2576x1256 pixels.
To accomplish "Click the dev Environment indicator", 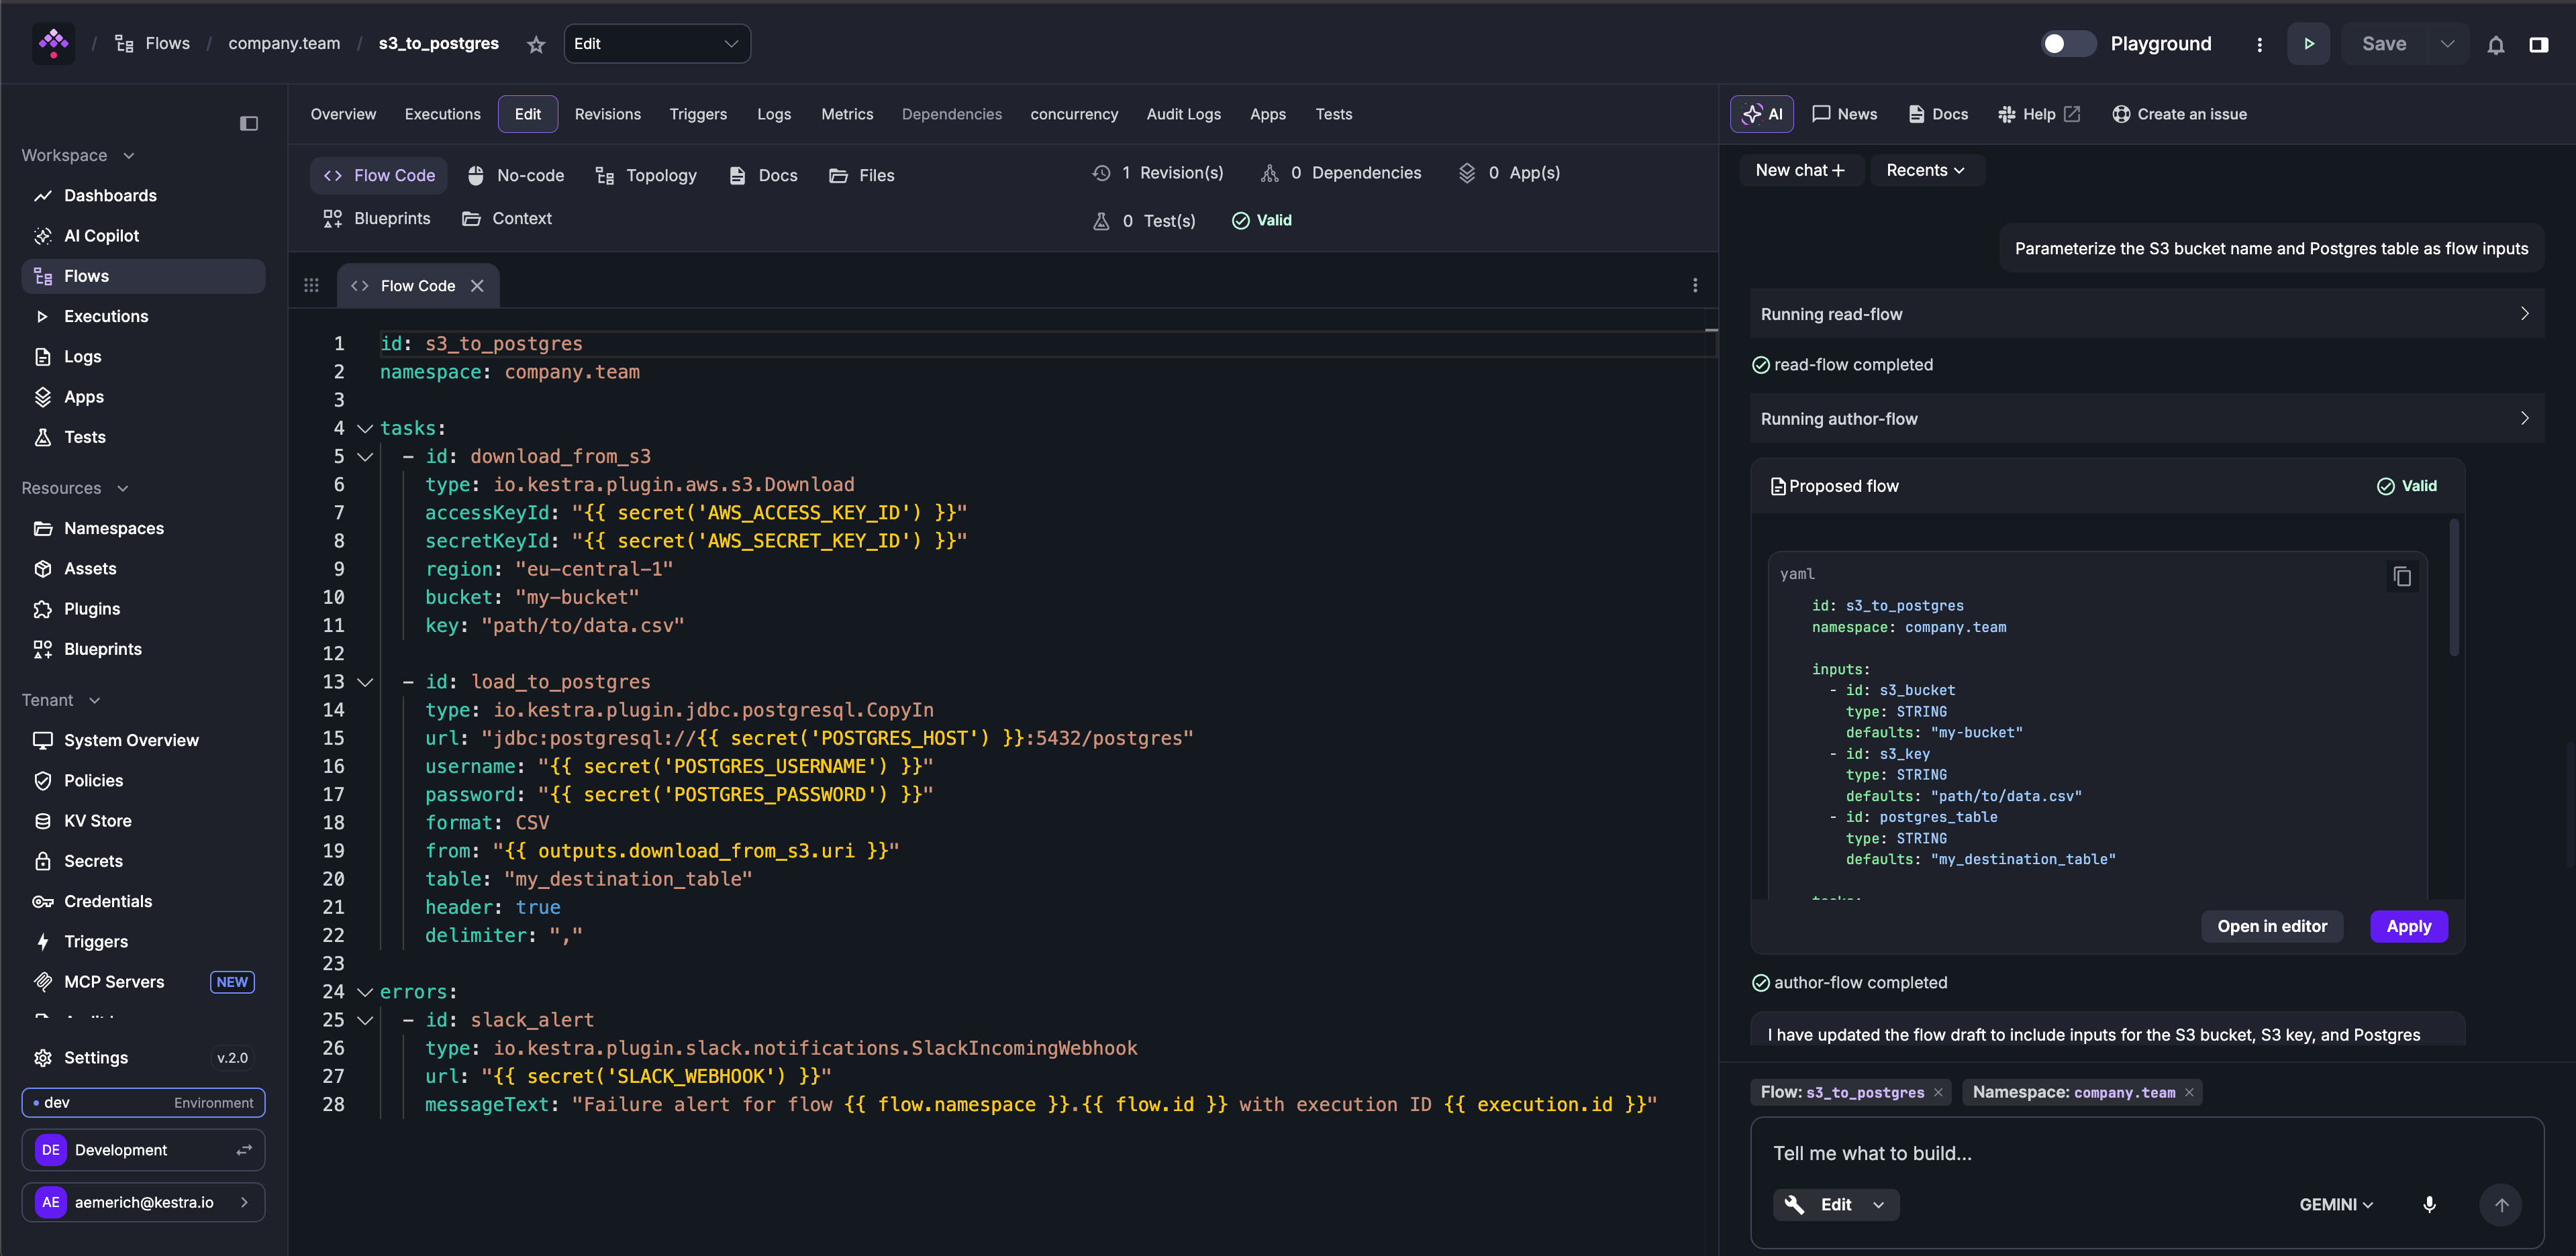I will coord(143,1102).
